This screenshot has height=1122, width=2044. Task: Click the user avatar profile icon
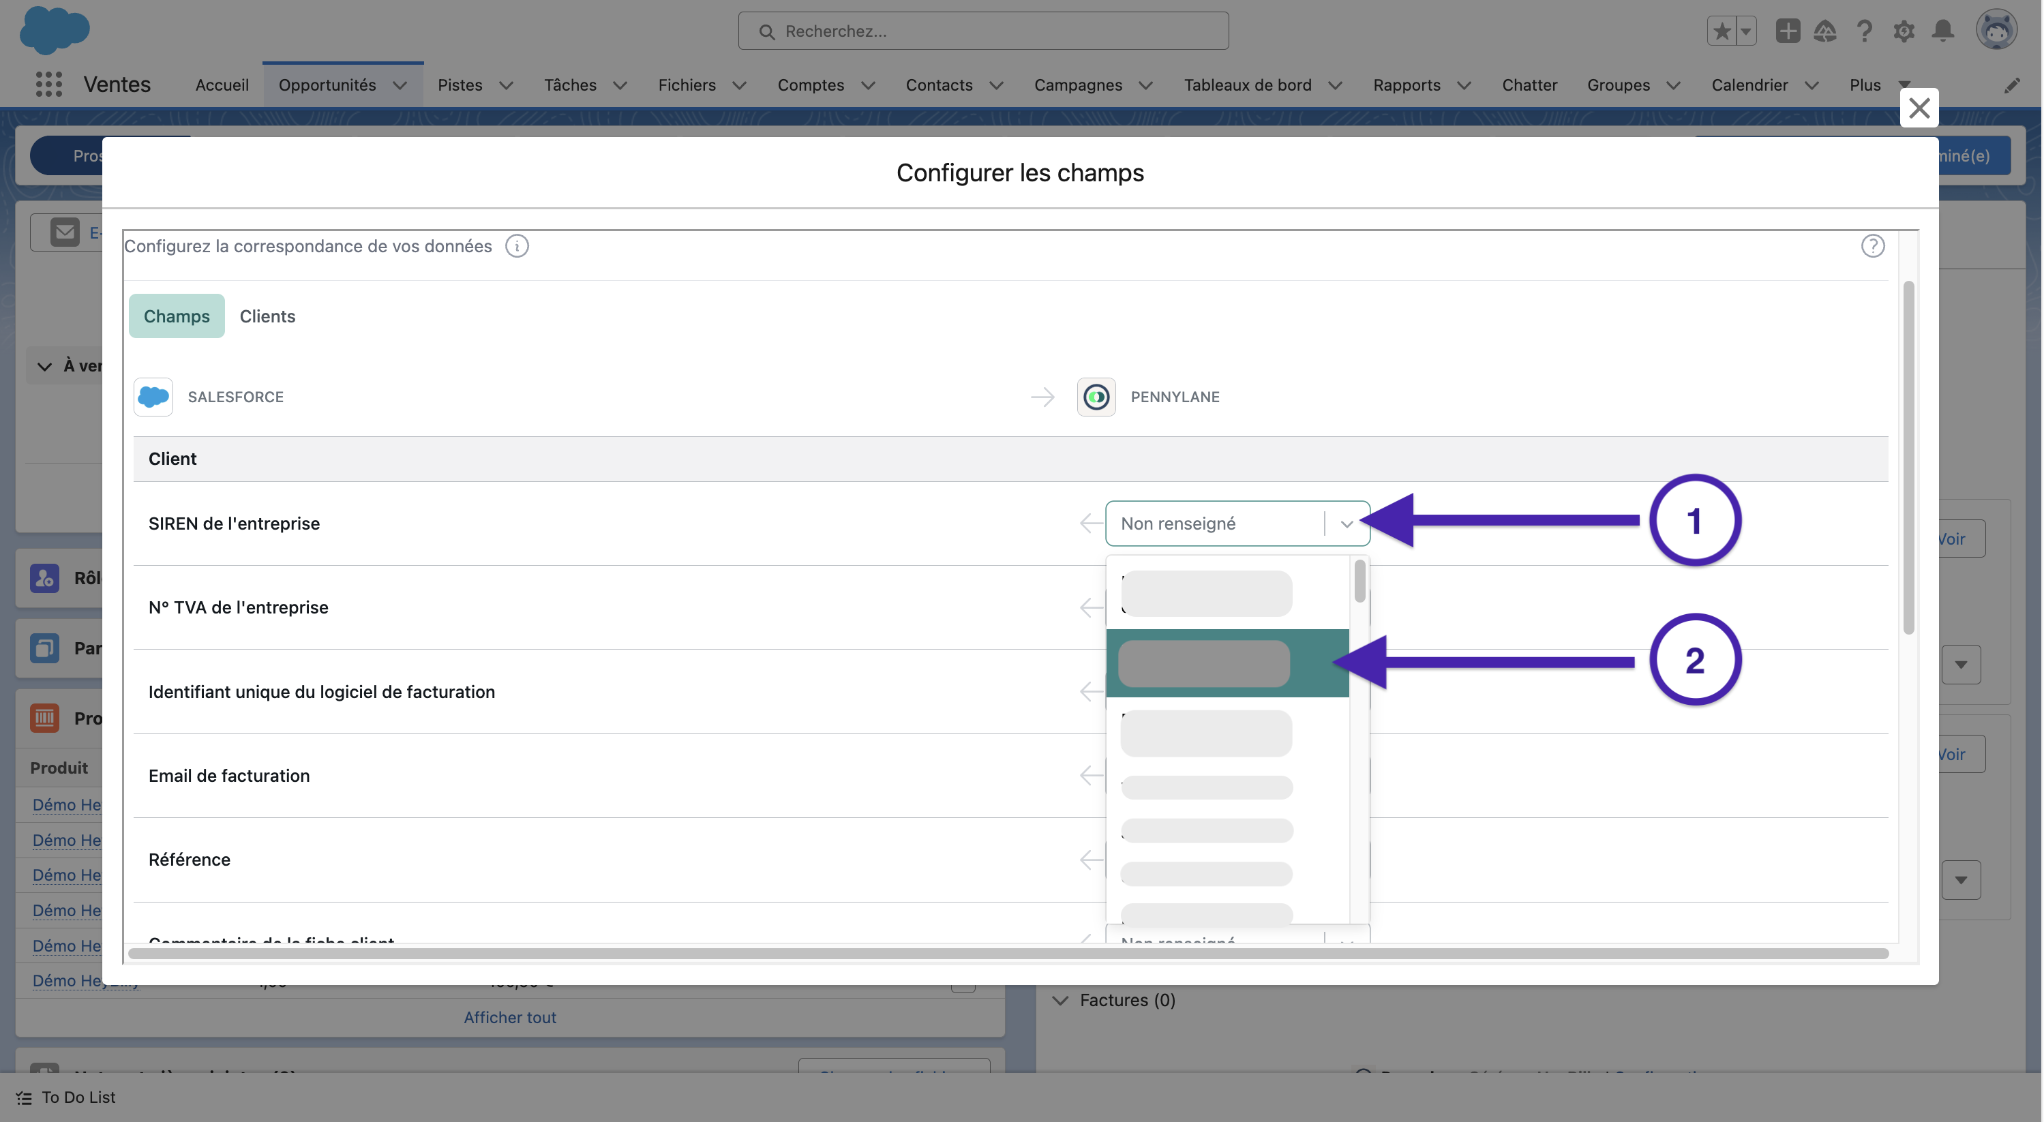tap(1996, 31)
